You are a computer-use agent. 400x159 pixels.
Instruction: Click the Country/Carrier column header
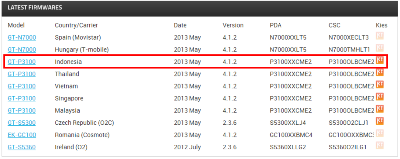pos(76,25)
